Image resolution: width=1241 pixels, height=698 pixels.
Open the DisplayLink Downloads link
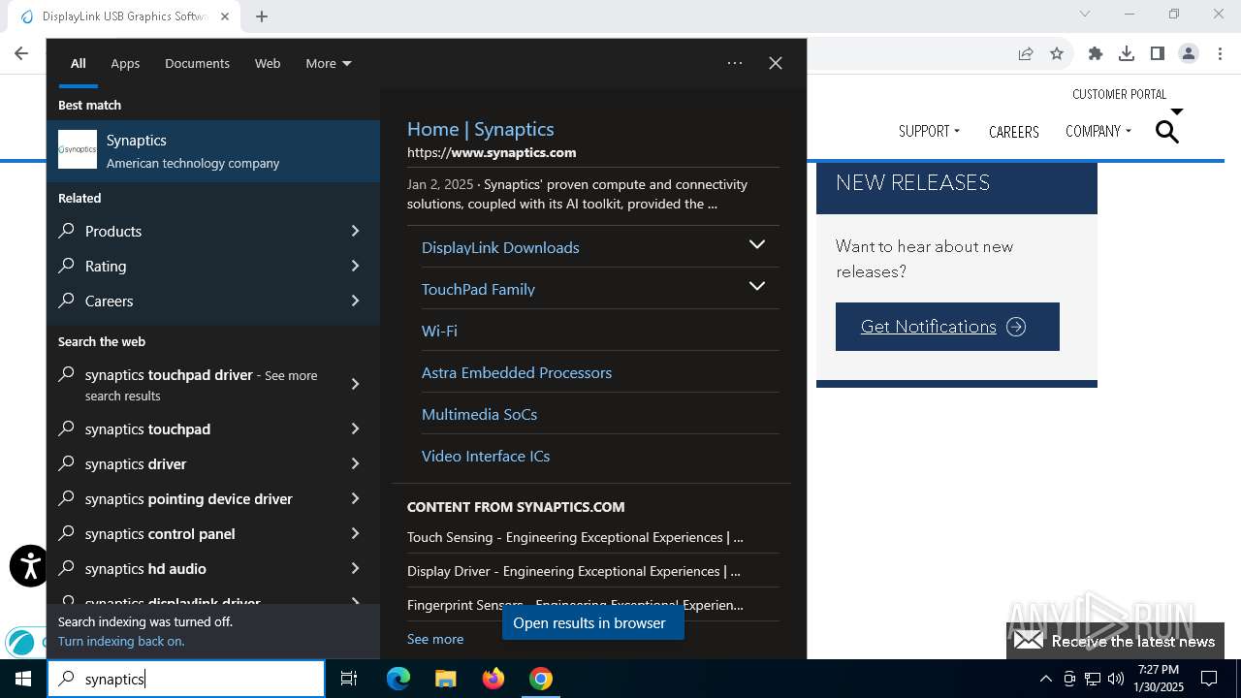coord(500,247)
